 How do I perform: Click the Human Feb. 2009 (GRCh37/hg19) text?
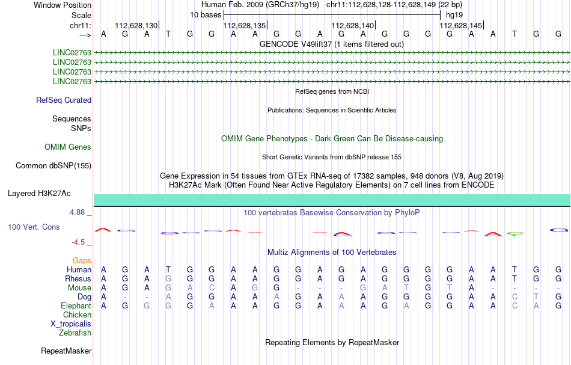coord(260,5)
